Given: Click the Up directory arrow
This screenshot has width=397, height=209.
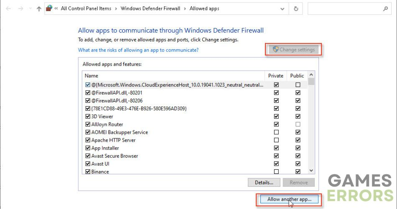Looking at the screenshot, I should tap(39, 8).
